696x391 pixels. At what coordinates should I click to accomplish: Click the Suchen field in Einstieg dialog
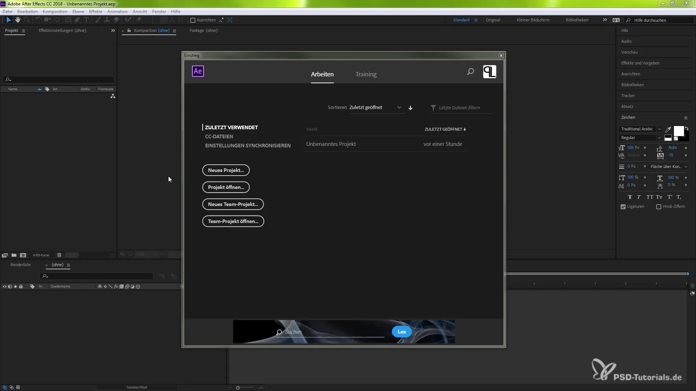pyautogui.click(x=330, y=332)
